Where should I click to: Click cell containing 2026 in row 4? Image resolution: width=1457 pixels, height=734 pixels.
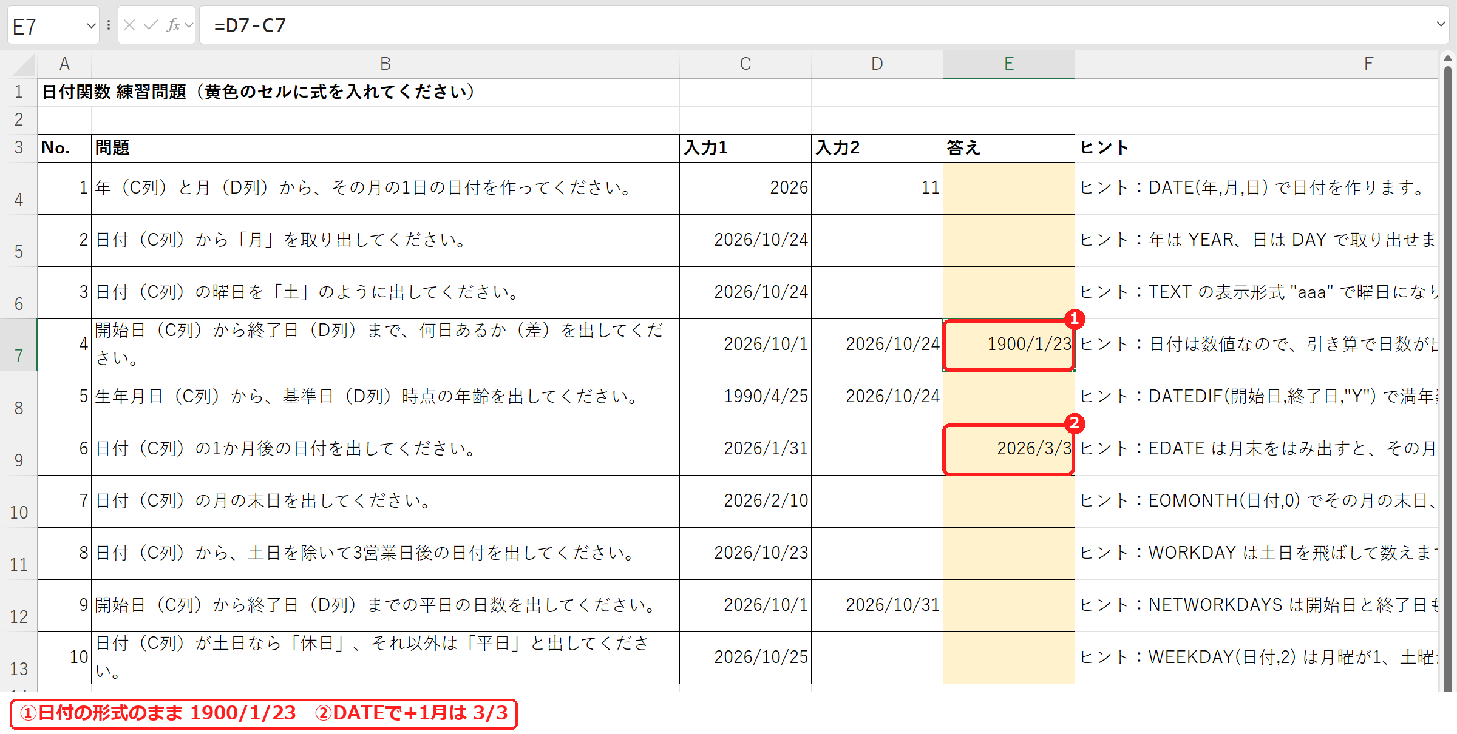click(x=745, y=188)
